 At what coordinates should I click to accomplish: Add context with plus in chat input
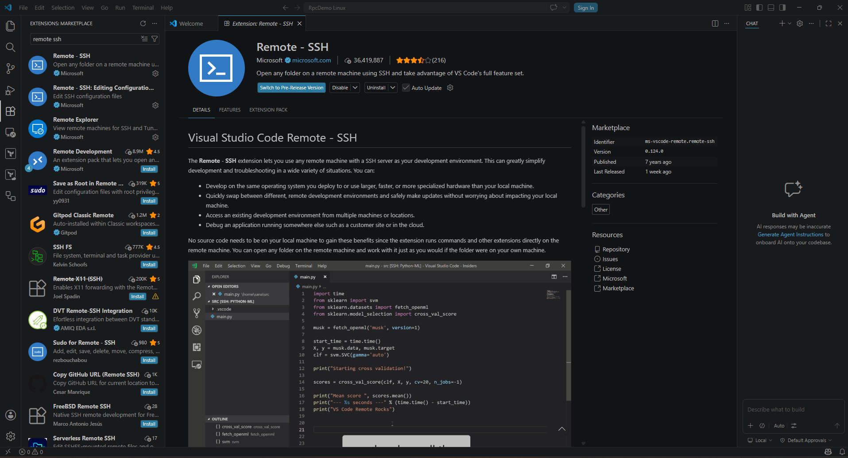click(x=751, y=426)
